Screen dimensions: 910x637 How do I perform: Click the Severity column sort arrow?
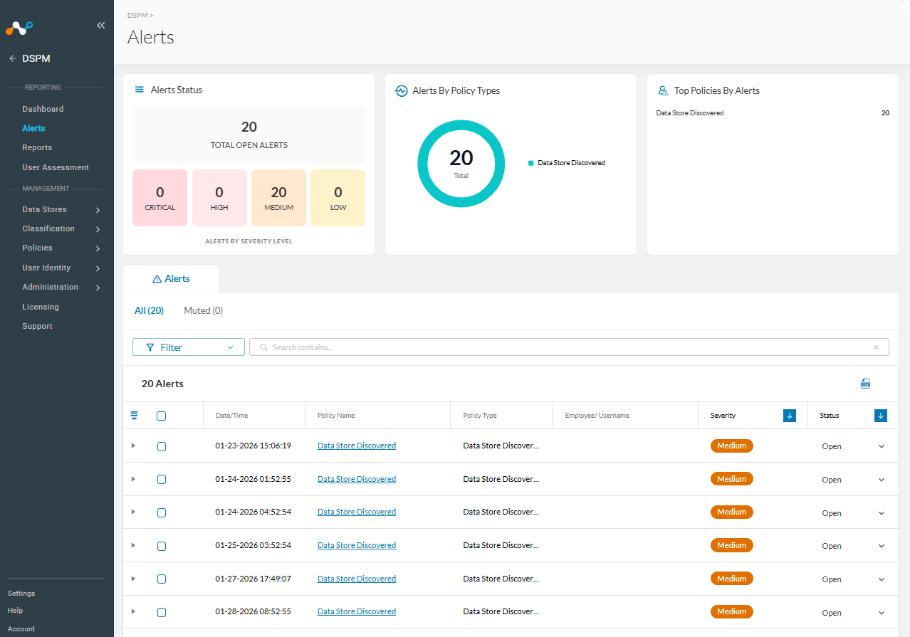[789, 416]
